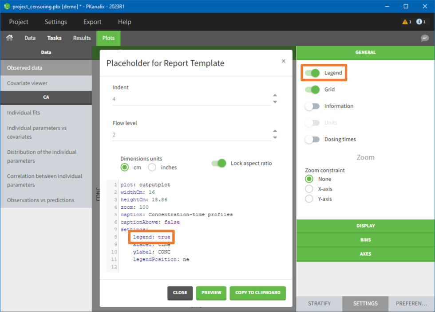Click into the Indent input field

pyautogui.click(x=191, y=99)
